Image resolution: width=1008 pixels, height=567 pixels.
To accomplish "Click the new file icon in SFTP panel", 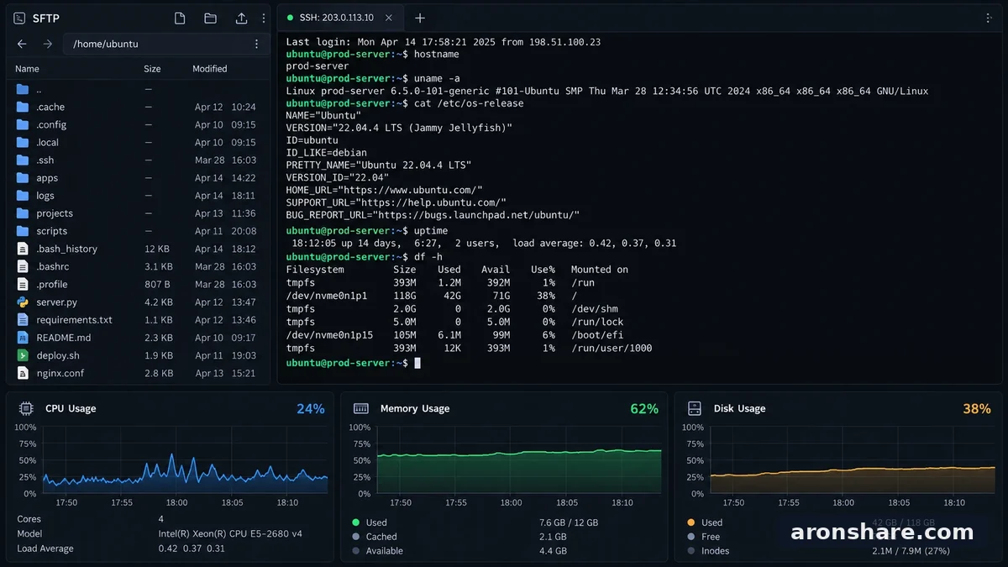I will [180, 18].
